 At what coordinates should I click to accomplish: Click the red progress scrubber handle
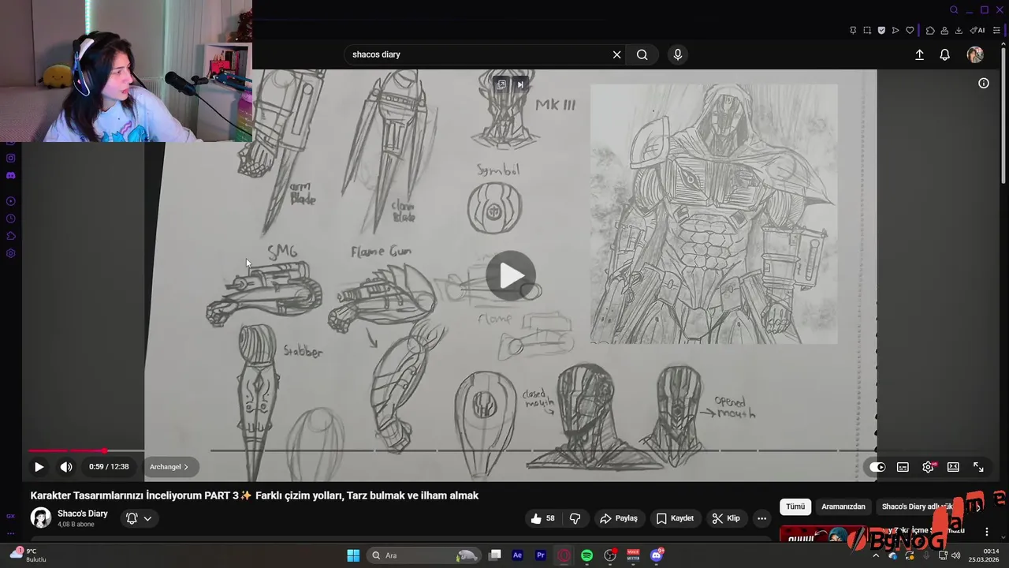point(104,451)
